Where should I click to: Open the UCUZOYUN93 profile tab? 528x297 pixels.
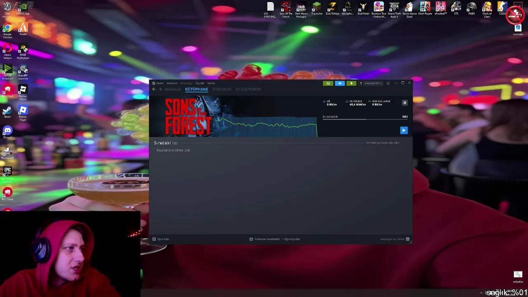[x=248, y=89]
